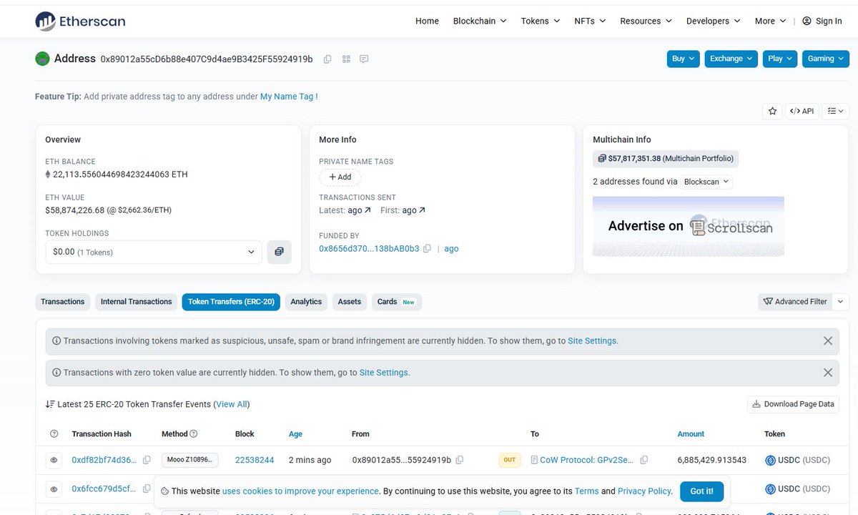Viewport: 858px width, 515px height.
Task: Open transaction hash 0xdf82bf74d36
Action: [104, 460]
